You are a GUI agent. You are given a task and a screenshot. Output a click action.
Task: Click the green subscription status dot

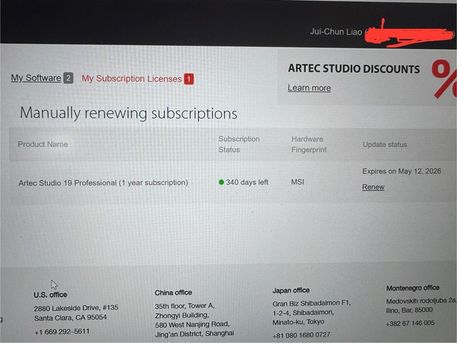click(x=221, y=182)
